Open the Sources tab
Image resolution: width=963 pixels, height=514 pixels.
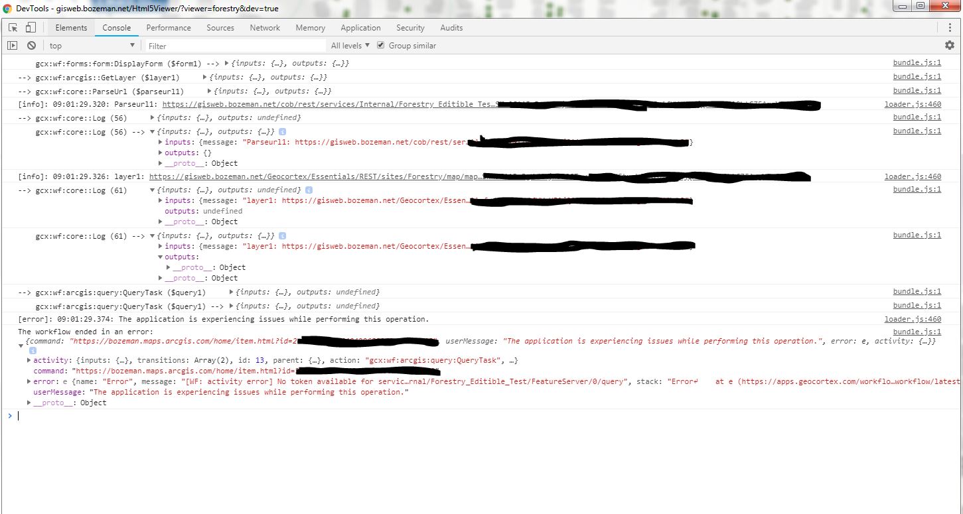[220, 28]
